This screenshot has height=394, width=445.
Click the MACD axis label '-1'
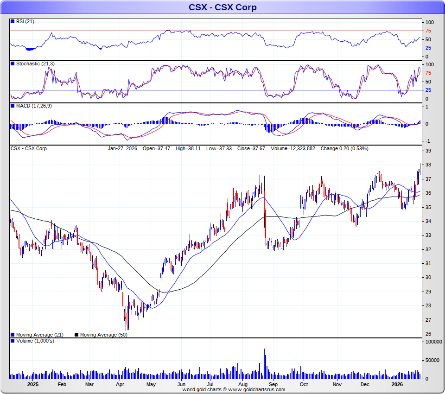(x=427, y=141)
